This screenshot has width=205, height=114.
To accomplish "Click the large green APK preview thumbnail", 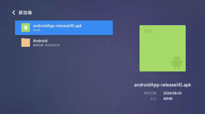I will [x=162, y=48].
